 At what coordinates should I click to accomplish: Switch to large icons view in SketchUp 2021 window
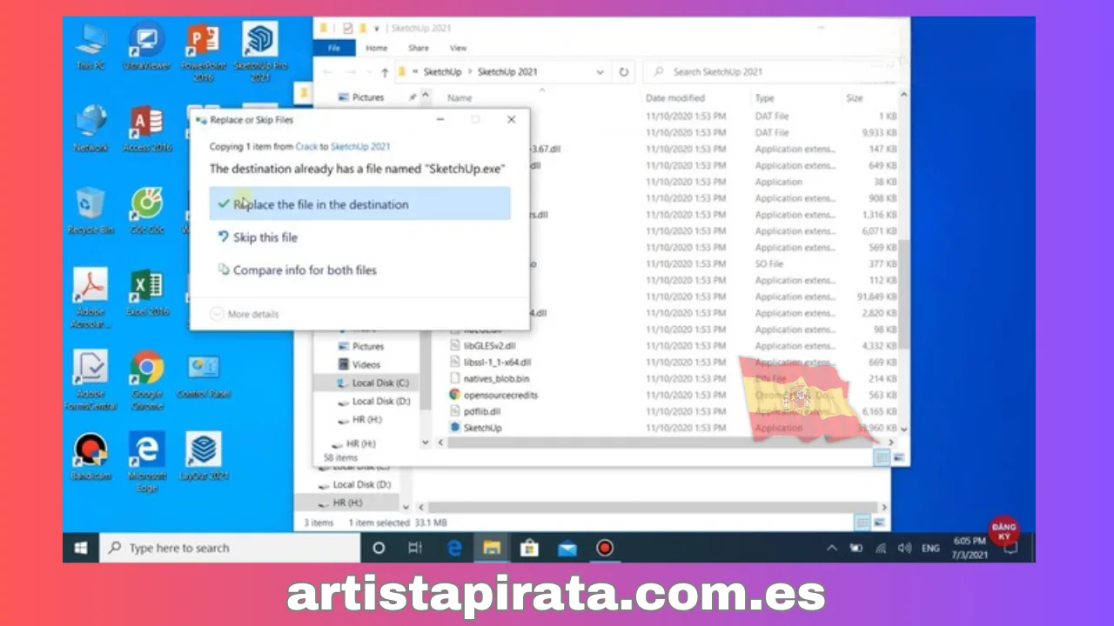(899, 457)
